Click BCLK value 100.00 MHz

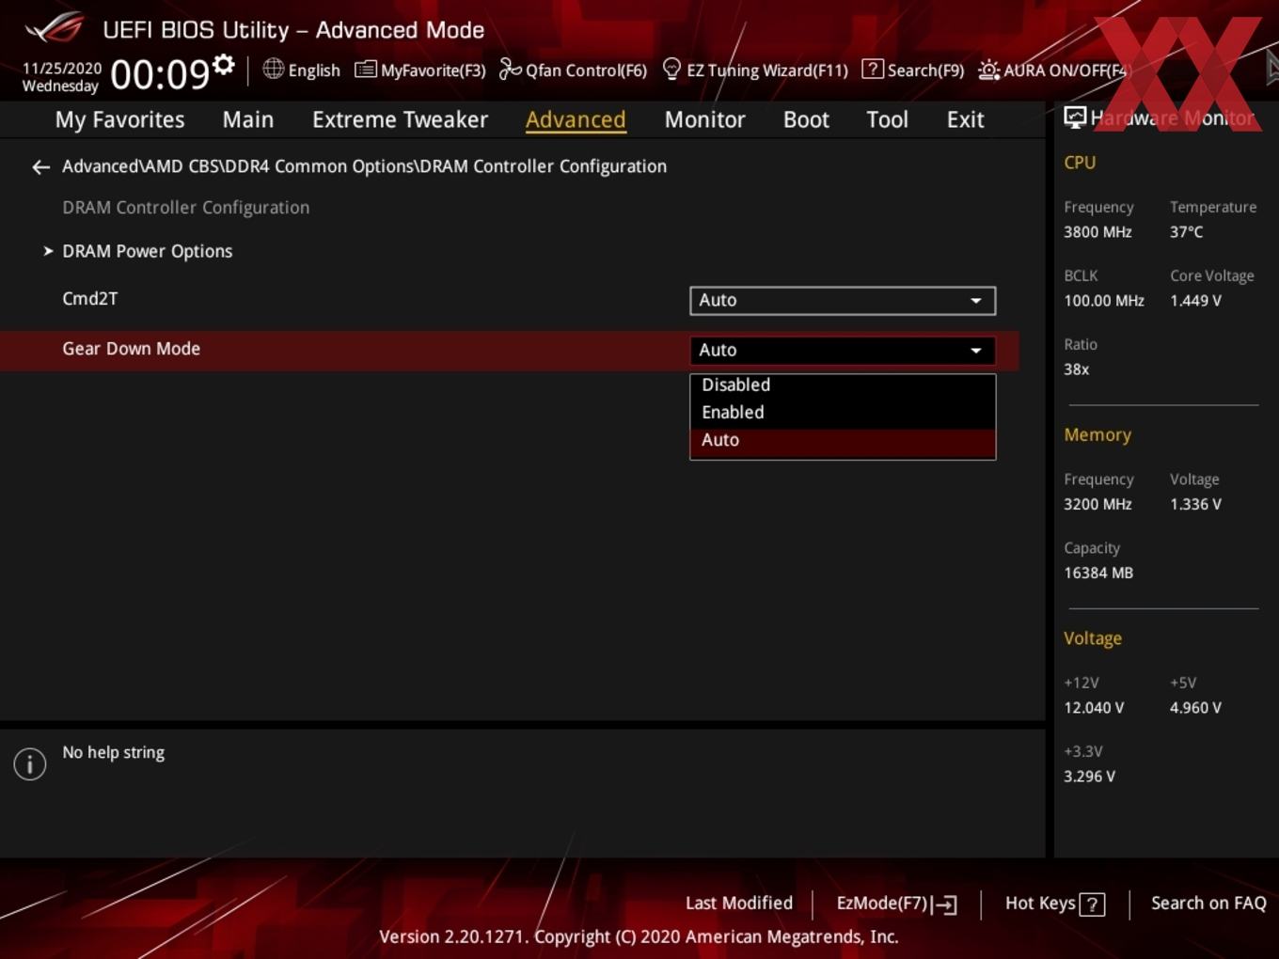(1104, 301)
